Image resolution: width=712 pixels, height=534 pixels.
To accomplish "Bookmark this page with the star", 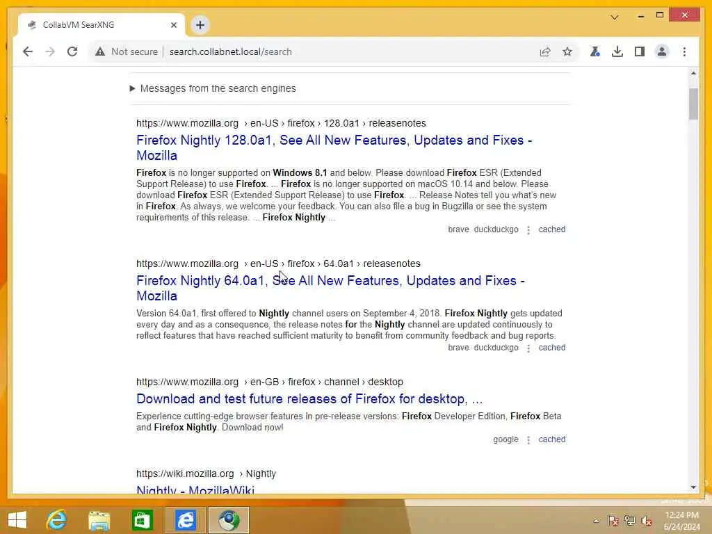I will [567, 51].
